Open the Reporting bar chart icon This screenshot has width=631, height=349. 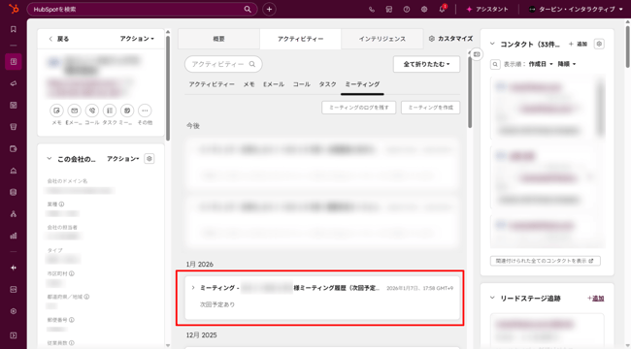point(14,236)
